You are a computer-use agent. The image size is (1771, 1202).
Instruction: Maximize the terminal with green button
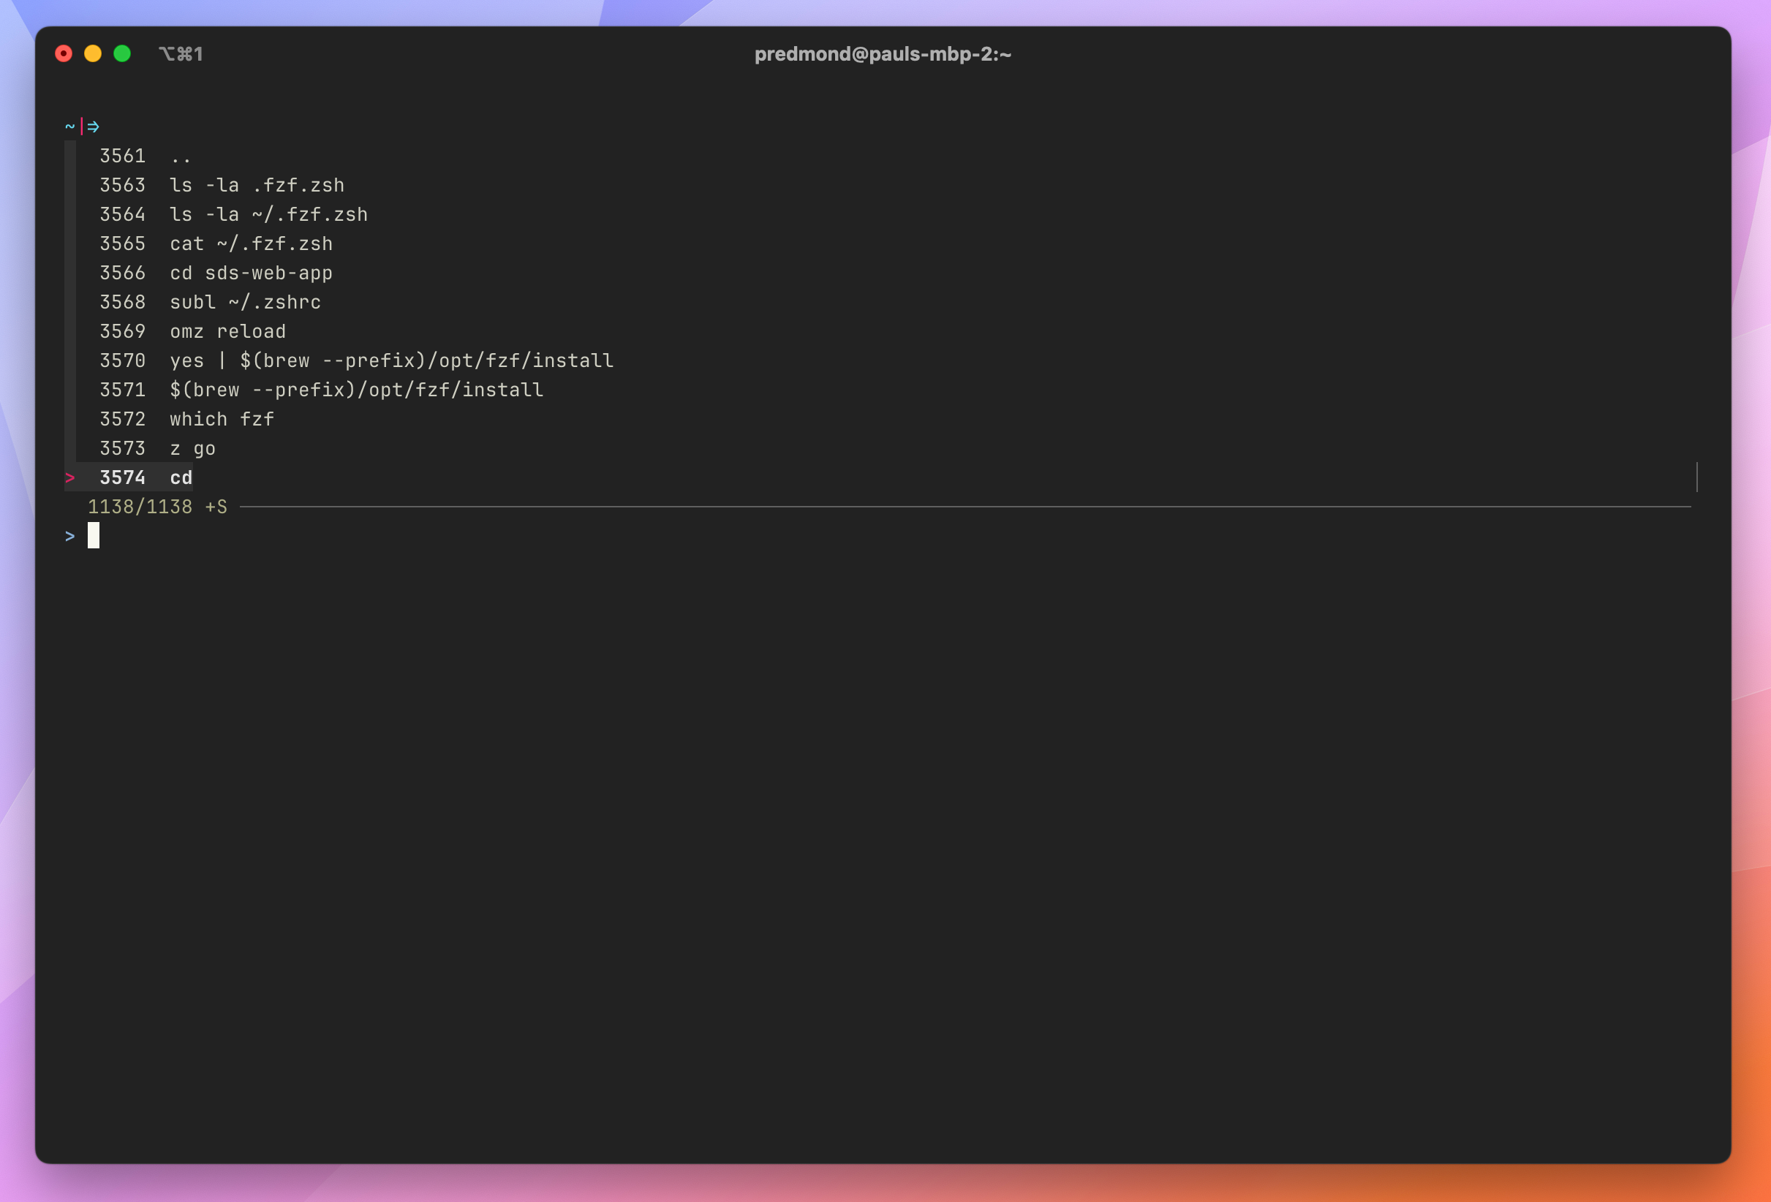pyautogui.click(x=122, y=54)
